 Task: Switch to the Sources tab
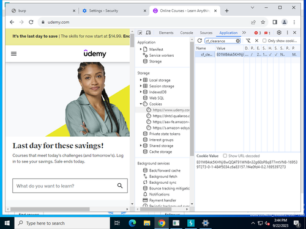pyautogui.click(x=206, y=33)
